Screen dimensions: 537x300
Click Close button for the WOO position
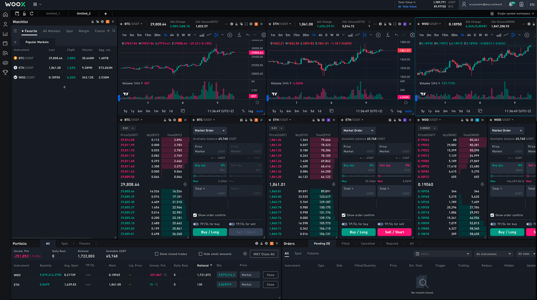(x=271, y=275)
